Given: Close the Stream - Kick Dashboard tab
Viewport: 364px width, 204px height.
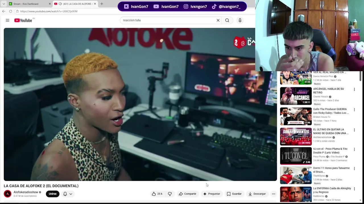Looking at the screenshot, I should coord(50,4).
